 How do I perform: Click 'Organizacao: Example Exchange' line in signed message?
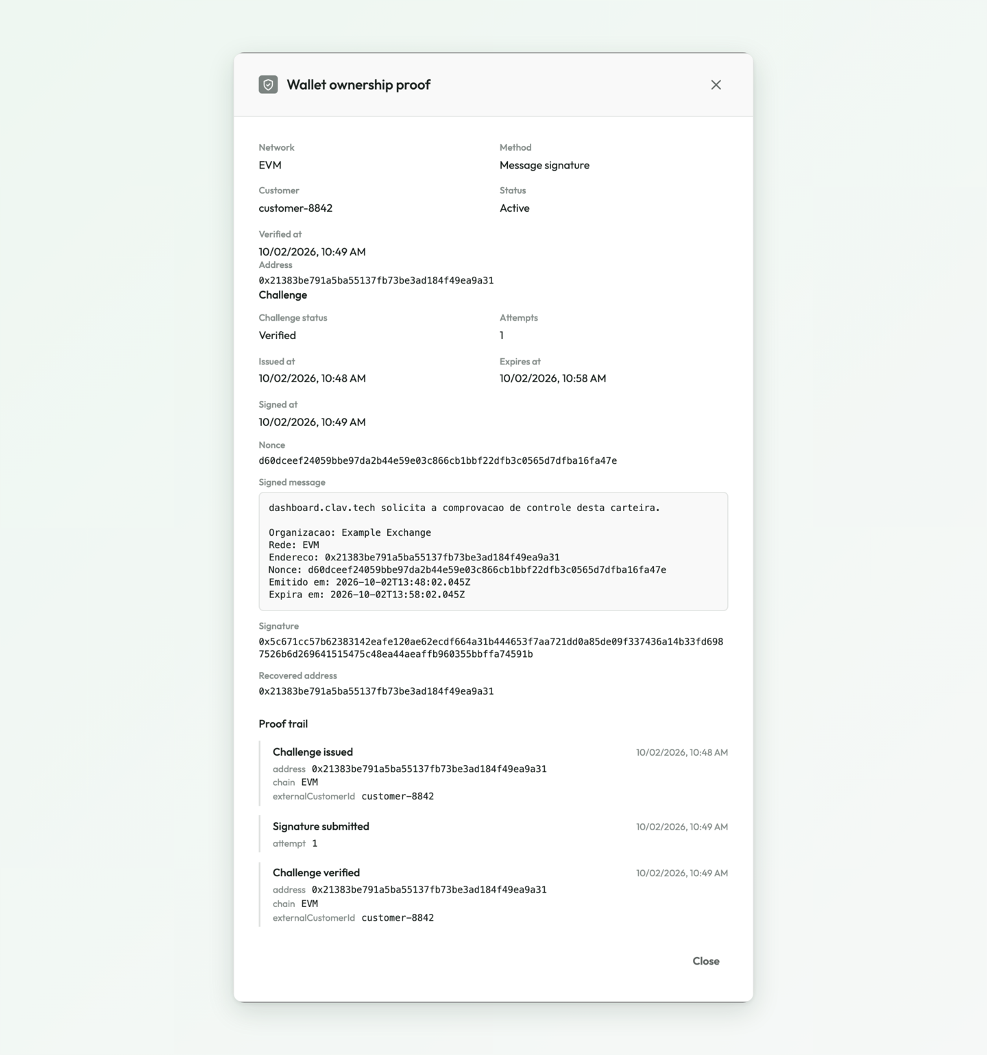tap(350, 532)
